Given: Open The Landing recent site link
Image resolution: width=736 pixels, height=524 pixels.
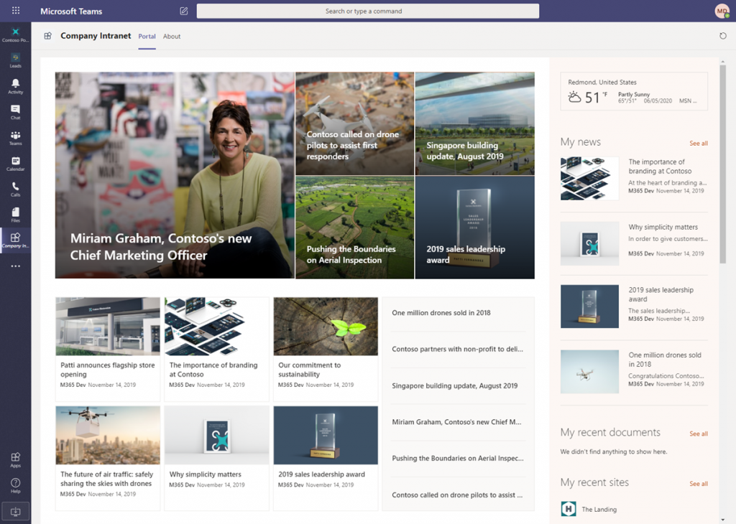Looking at the screenshot, I should click(x=599, y=509).
